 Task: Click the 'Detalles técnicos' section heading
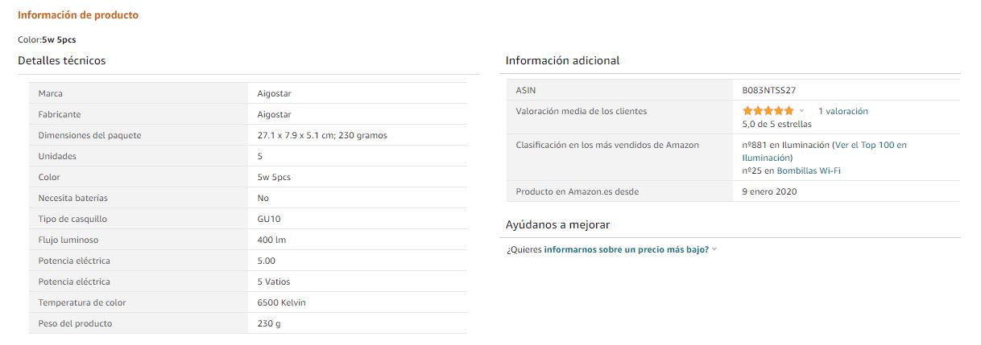[x=62, y=60]
